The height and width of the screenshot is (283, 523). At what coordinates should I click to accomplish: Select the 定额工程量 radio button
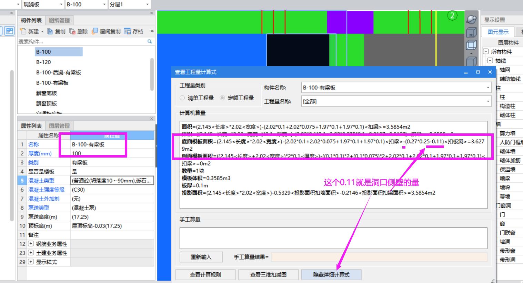click(x=222, y=98)
